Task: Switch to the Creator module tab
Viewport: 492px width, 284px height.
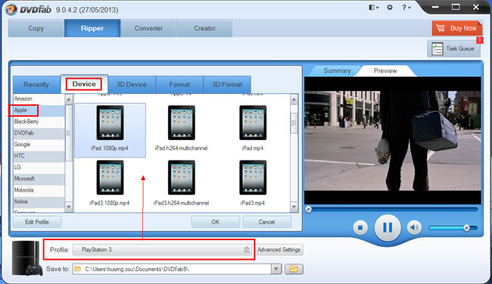Action: click(204, 28)
